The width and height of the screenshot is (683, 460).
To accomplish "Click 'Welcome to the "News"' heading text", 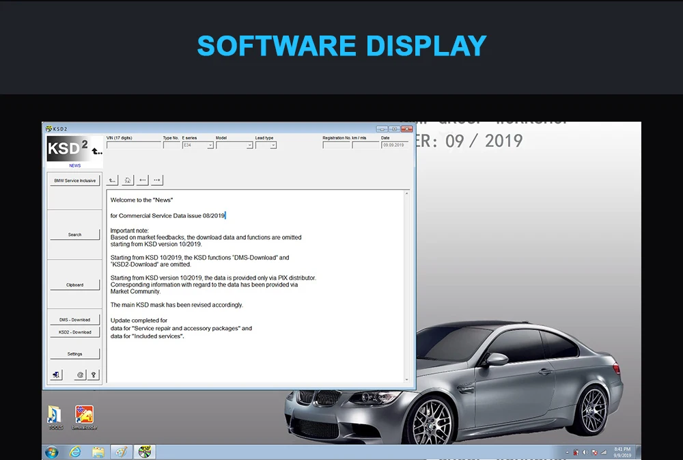I will 141,200.
